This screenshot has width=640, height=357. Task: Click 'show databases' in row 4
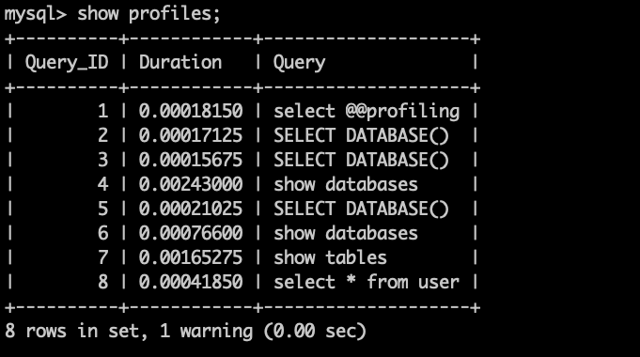[x=346, y=184]
